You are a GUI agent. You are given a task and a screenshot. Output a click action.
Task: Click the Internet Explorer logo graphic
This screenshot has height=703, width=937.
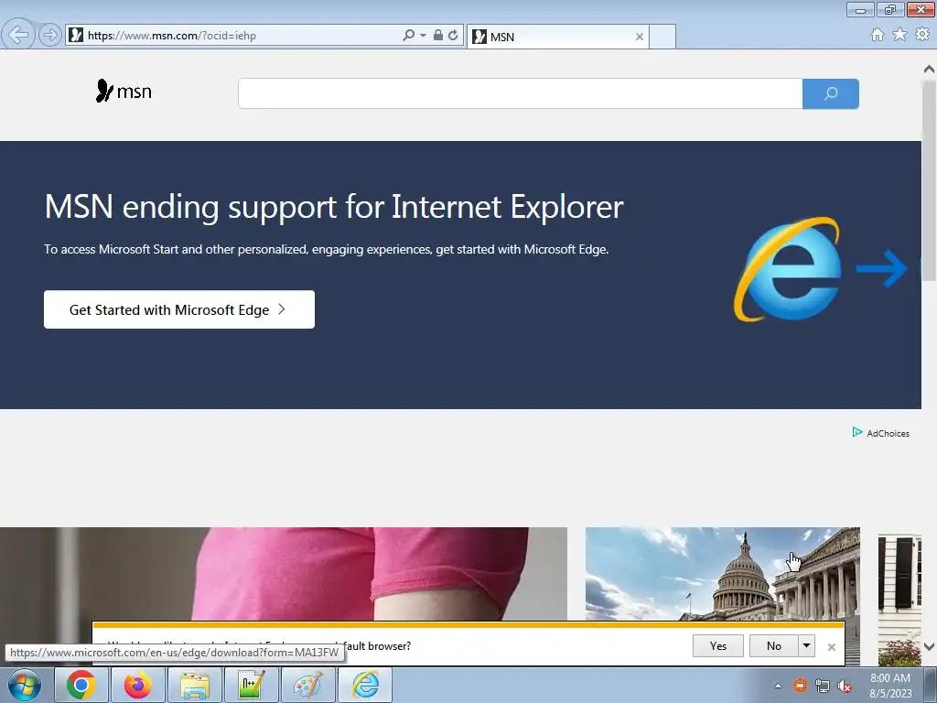(788, 269)
